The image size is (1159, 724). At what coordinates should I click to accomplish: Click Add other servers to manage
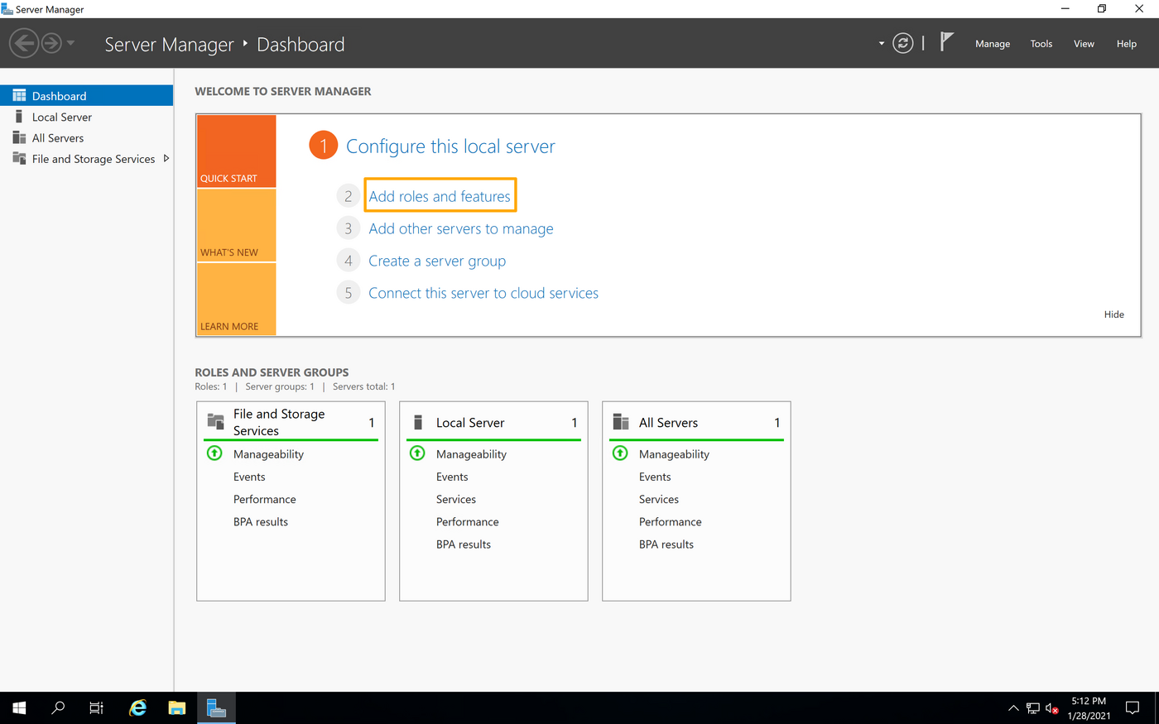click(460, 228)
